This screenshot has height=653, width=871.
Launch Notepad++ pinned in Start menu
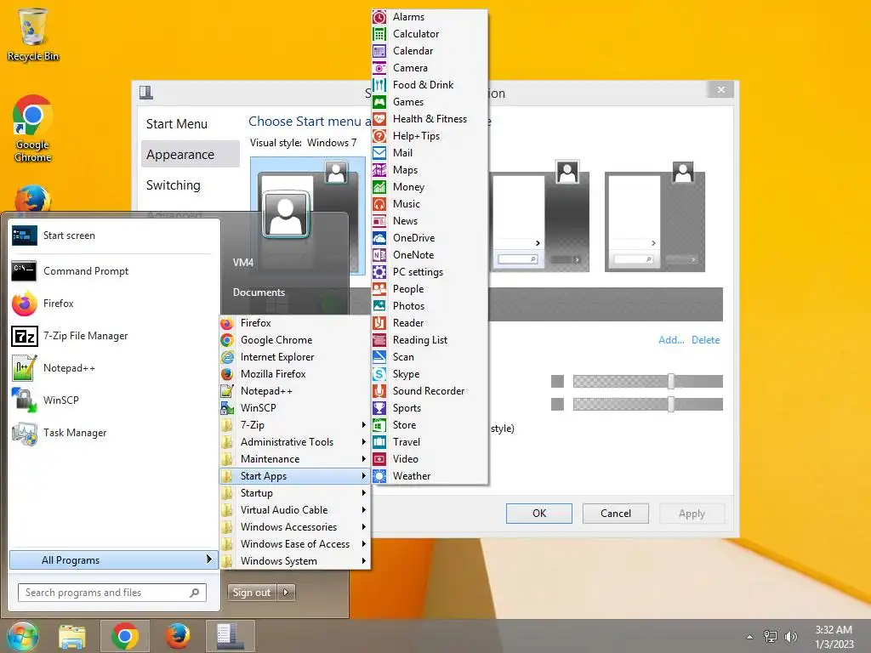[113, 368]
